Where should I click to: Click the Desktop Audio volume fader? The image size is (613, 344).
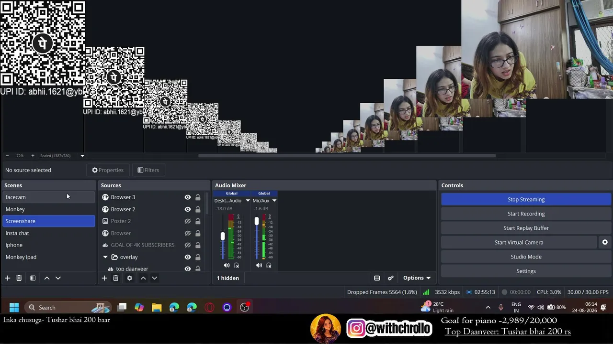[223, 236]
